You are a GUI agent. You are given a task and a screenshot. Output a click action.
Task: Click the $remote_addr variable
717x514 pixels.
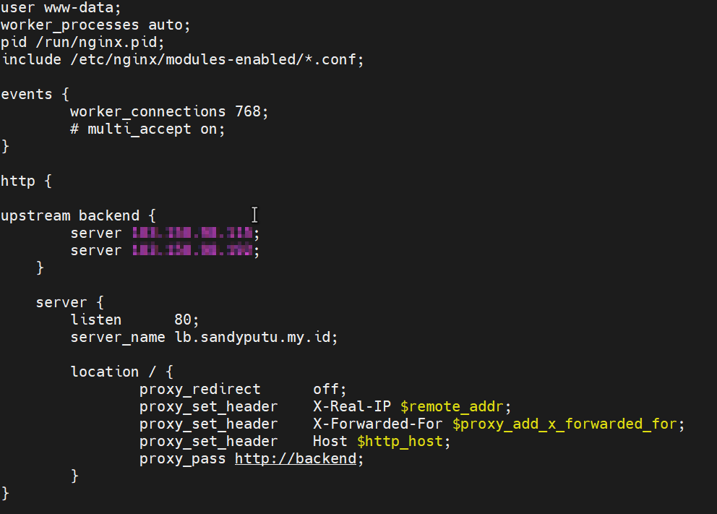(x=456, y=406)
